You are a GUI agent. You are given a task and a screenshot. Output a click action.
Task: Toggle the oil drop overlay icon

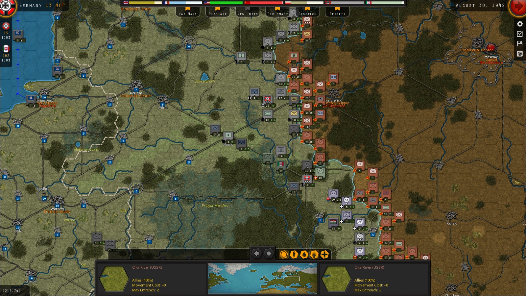pyautogui.click(x=304, y=254)
